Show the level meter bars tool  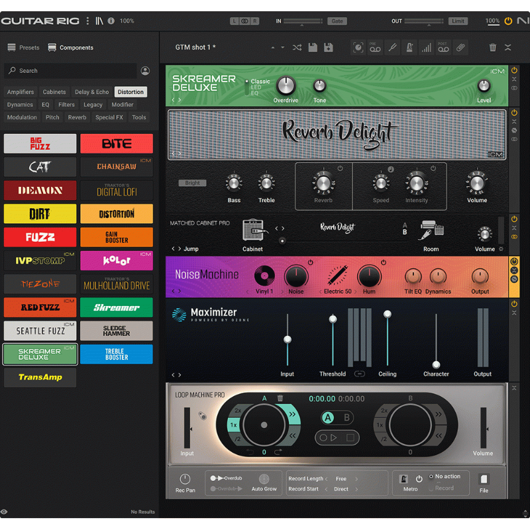point(427,47)
